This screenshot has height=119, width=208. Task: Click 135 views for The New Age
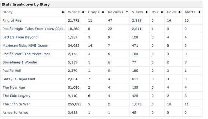135,87
